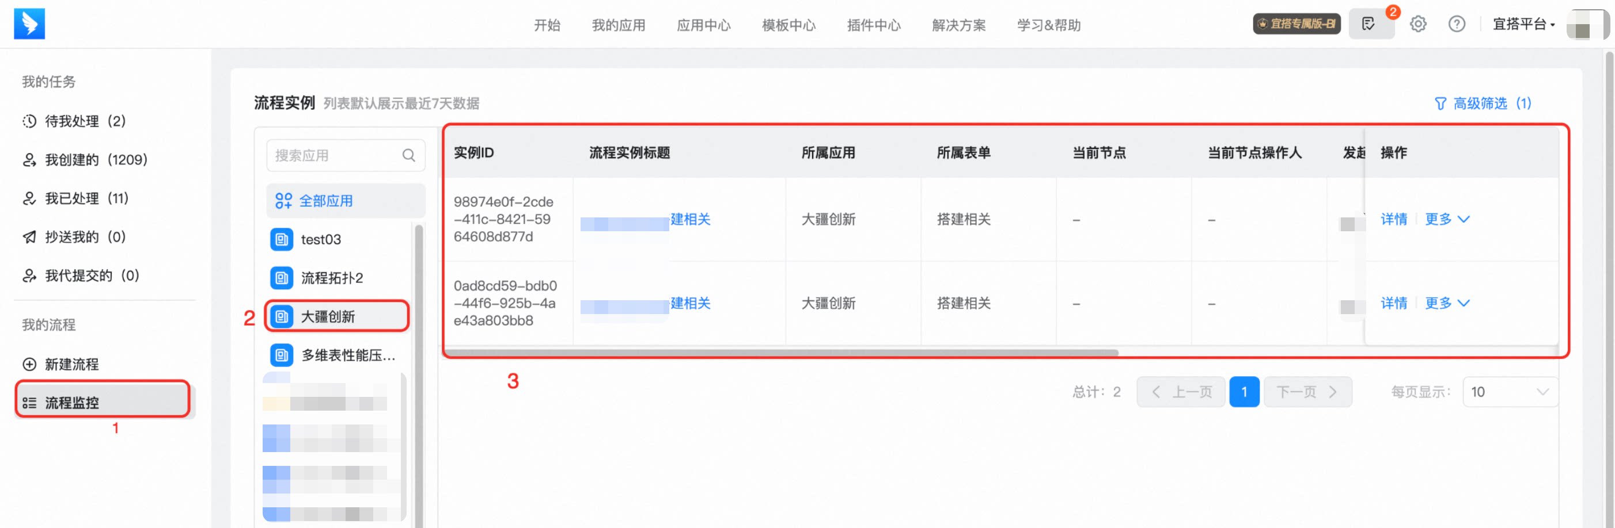Open the 宜搭平台 account dropdown

pos(1523,24)
